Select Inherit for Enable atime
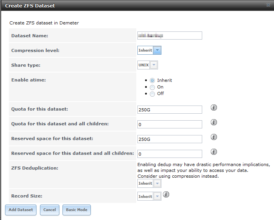Viewport: 274px width, 220px height. pyautogui.click(x=152, y=80)
